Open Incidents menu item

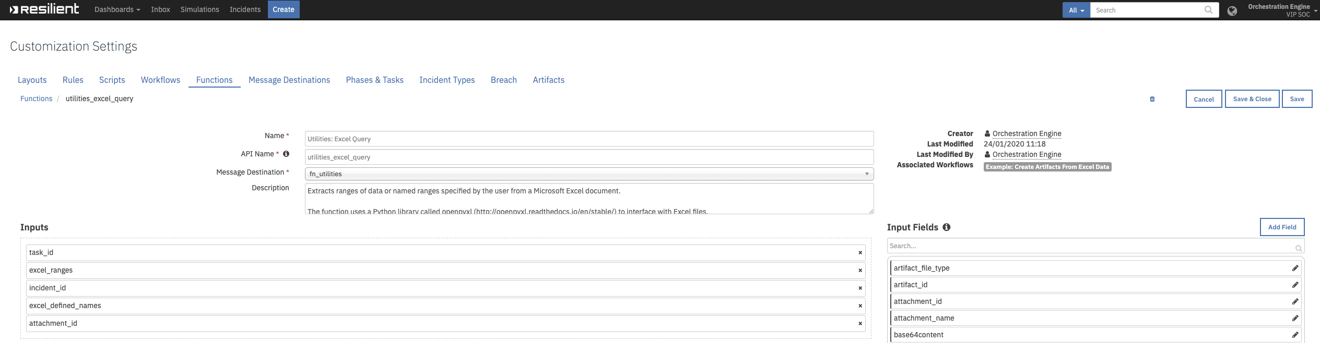(245, 9)
